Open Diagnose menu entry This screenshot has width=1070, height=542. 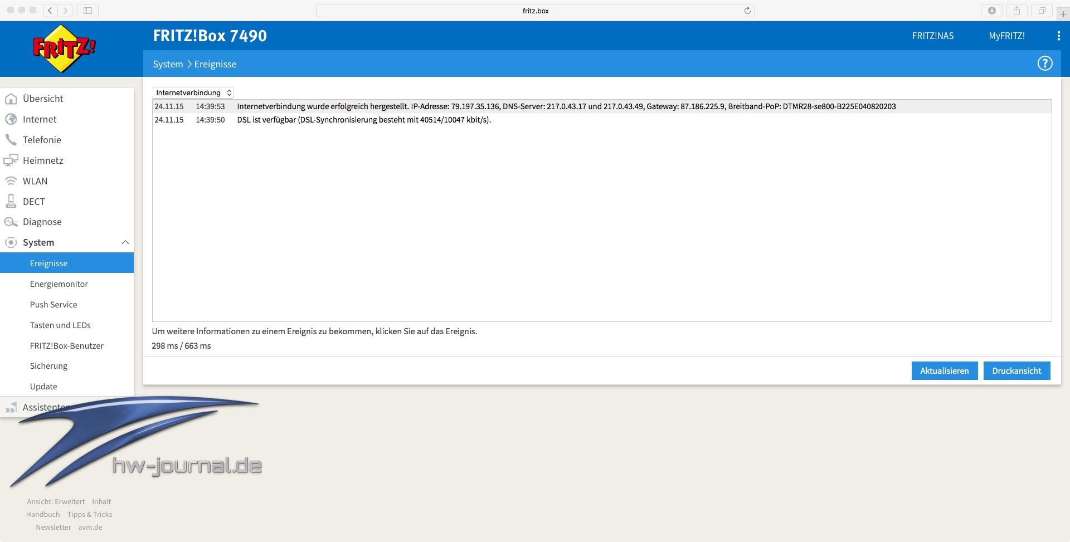(42, 222)
